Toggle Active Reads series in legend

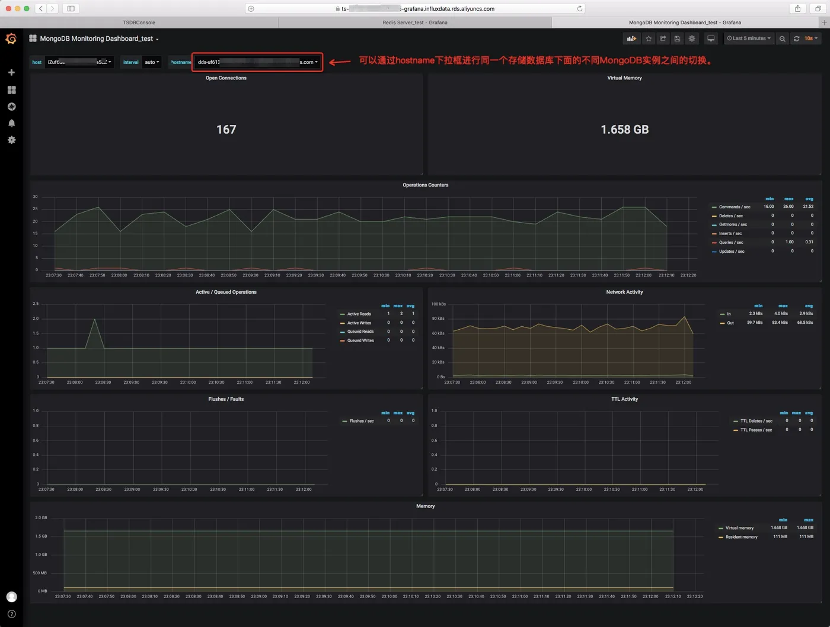(359, 314)
